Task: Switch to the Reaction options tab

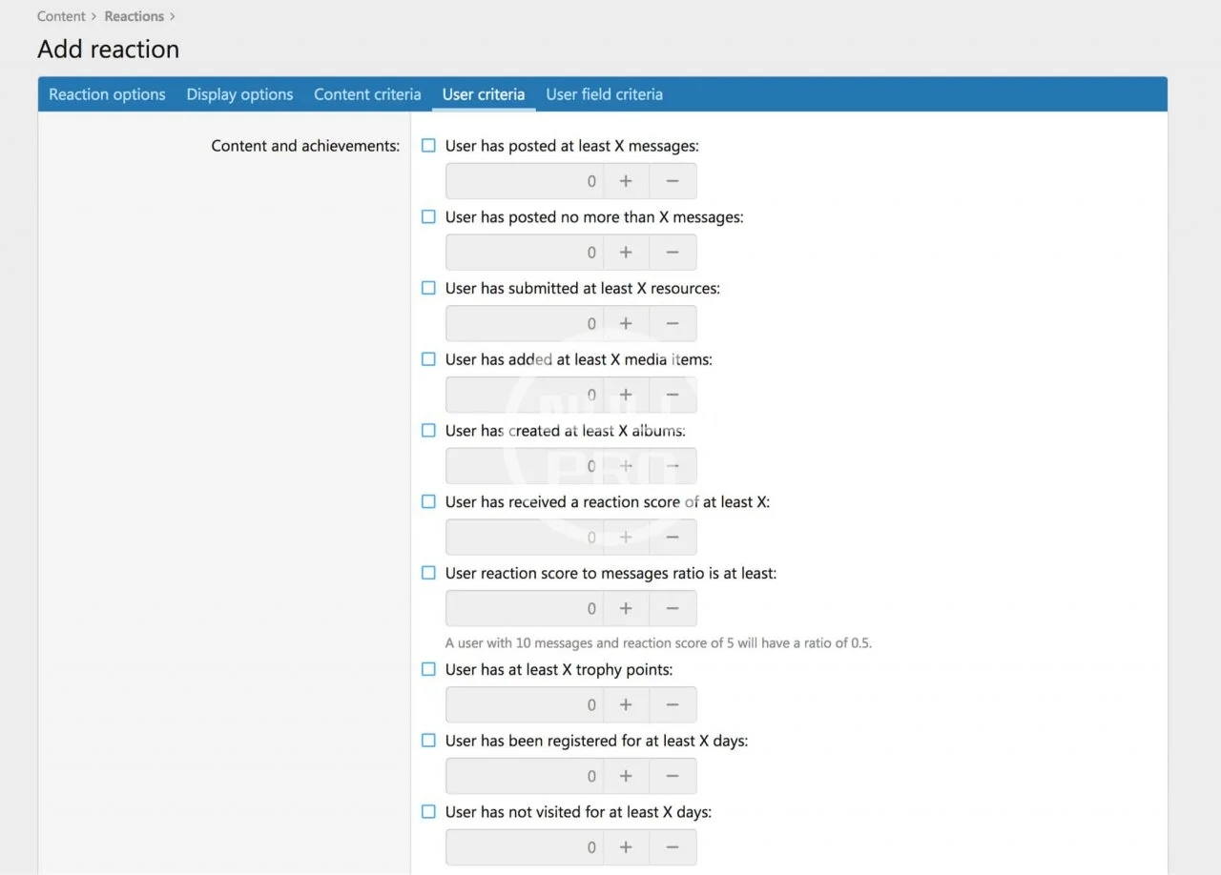Action: [107, 94]
